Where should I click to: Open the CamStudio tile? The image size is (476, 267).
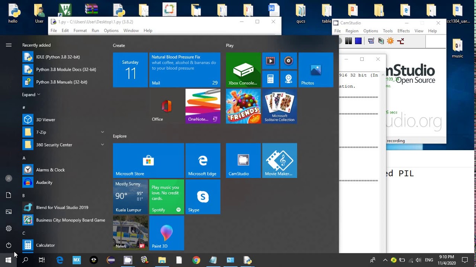click(243, 161)
